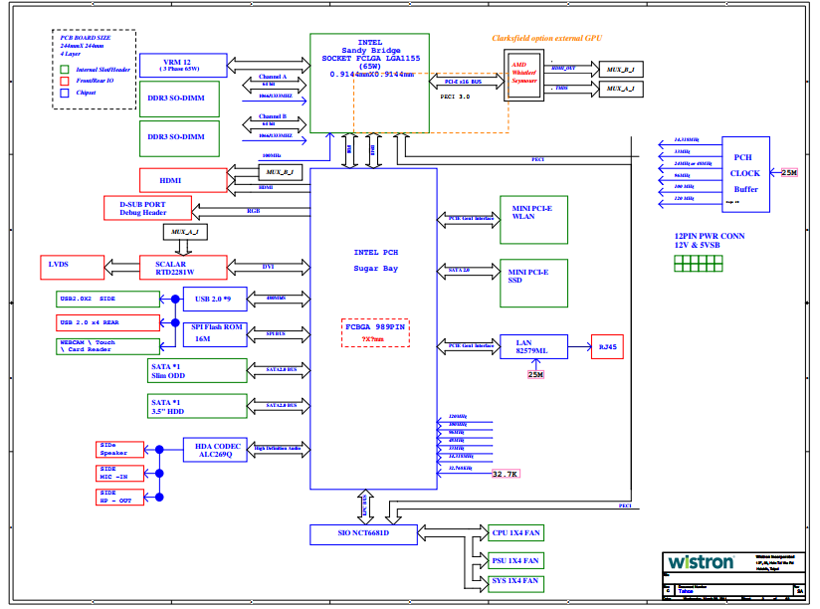Click the MINI PCI-E WLAN block
Screen dimensions: 820x609
click(x=531, y=220)
